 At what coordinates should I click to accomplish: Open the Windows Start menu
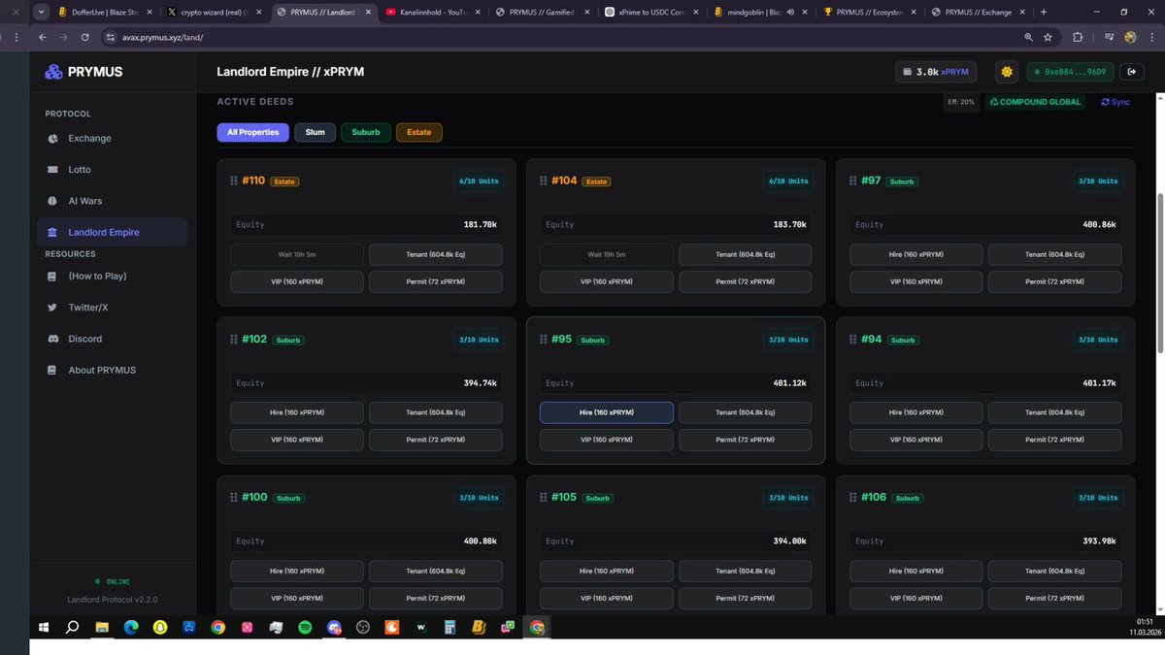pos(43,628)
